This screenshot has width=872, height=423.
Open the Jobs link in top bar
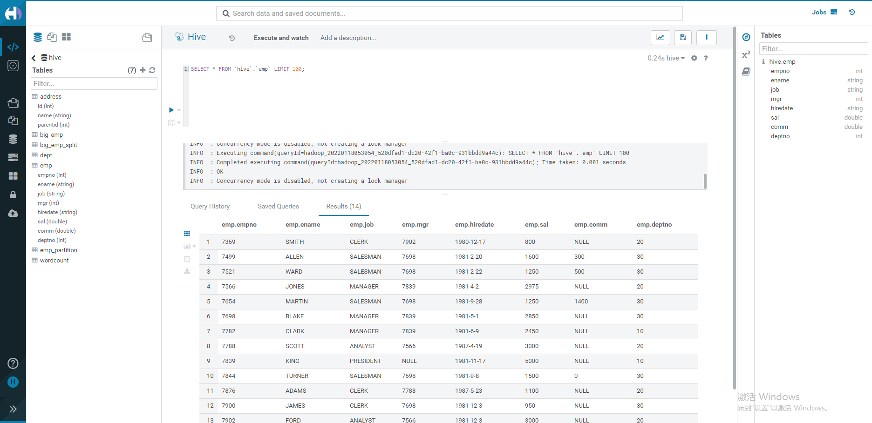(824, 12)
